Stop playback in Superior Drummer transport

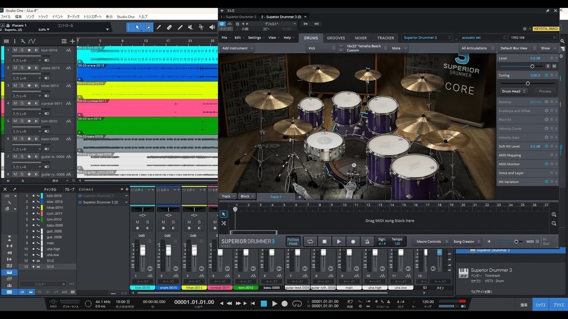[x=324, y=241]
